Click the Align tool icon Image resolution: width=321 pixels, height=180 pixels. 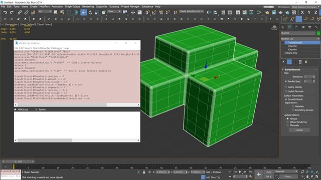tap(215, 12)
